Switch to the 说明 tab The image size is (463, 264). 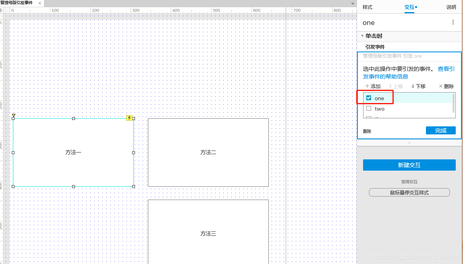(451, 7)
